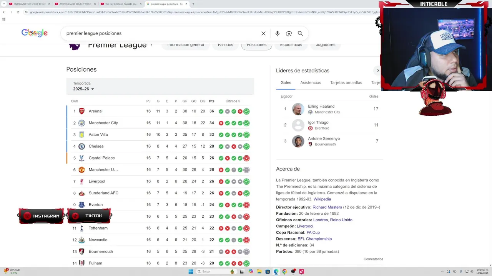Click the Arsenal club crest
This screenshot has height=276, width=492.
click(81, 111)
